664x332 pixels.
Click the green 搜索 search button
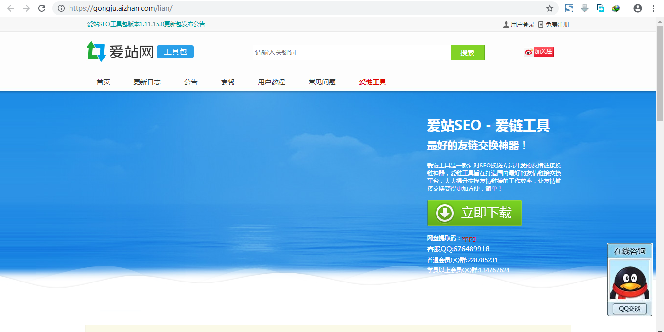(467, 52)
